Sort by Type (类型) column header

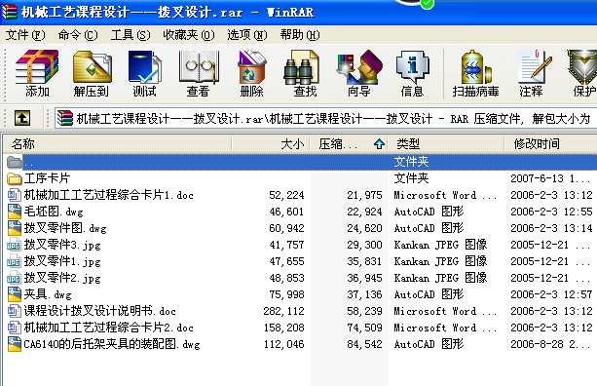tap(446, 144)
